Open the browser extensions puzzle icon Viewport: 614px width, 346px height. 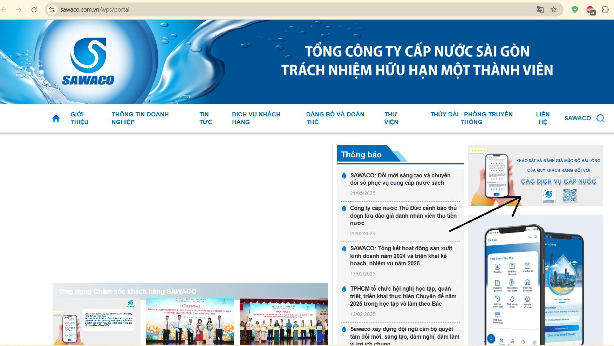point(606,9)
